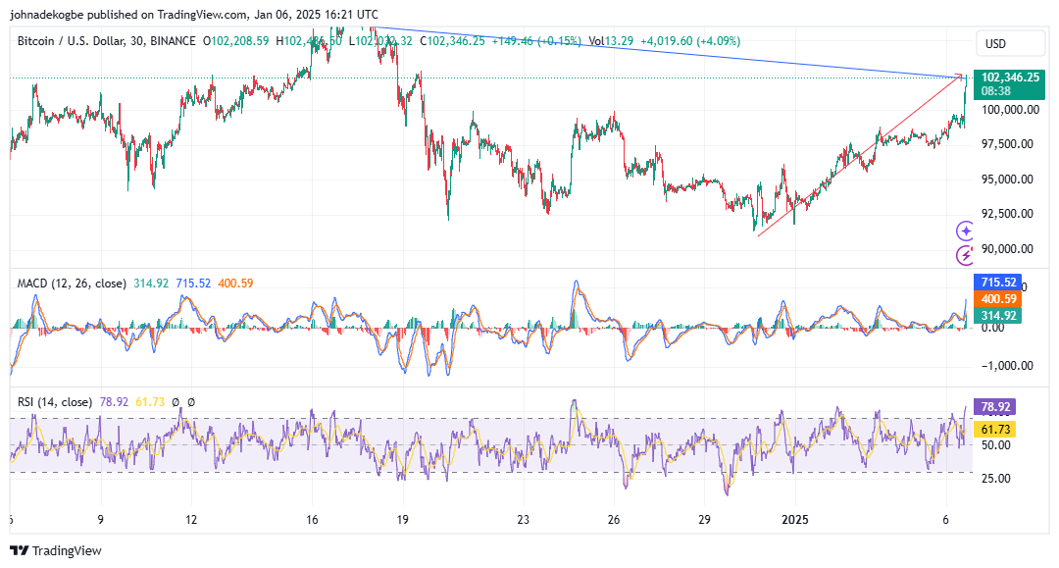The height and width of the screenshot is (568, 1059).
Task: Click the publisher line 'johnadekogbe published on TradingView.com'
Action: coord(128,14)
